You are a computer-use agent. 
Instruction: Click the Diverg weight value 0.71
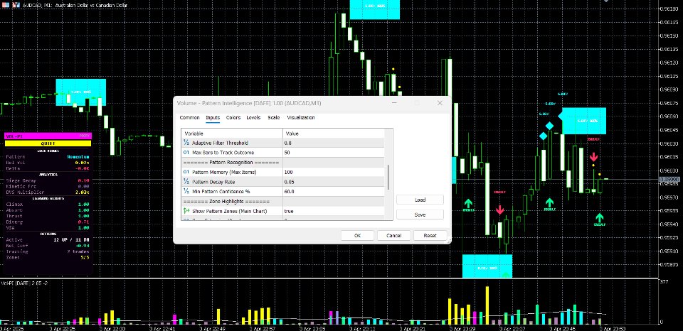[x=84, y=222]
